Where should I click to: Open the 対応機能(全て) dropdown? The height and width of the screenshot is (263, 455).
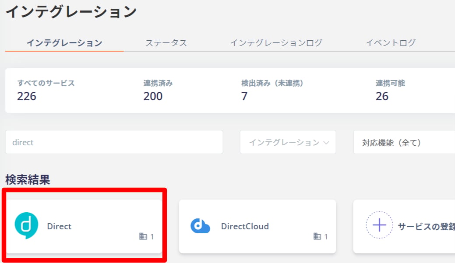404,142
